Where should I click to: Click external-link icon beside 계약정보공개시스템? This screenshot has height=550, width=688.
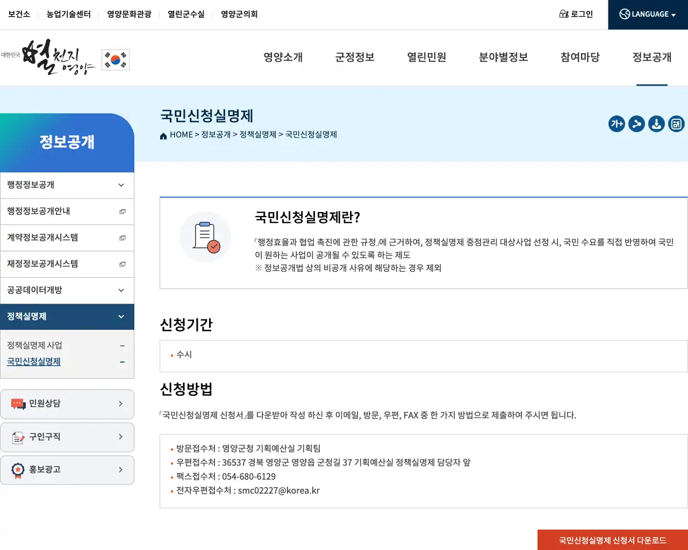coord(123,238)
